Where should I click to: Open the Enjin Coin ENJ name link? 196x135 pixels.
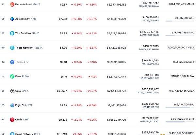pyautogui.click(x=25, y=105)
